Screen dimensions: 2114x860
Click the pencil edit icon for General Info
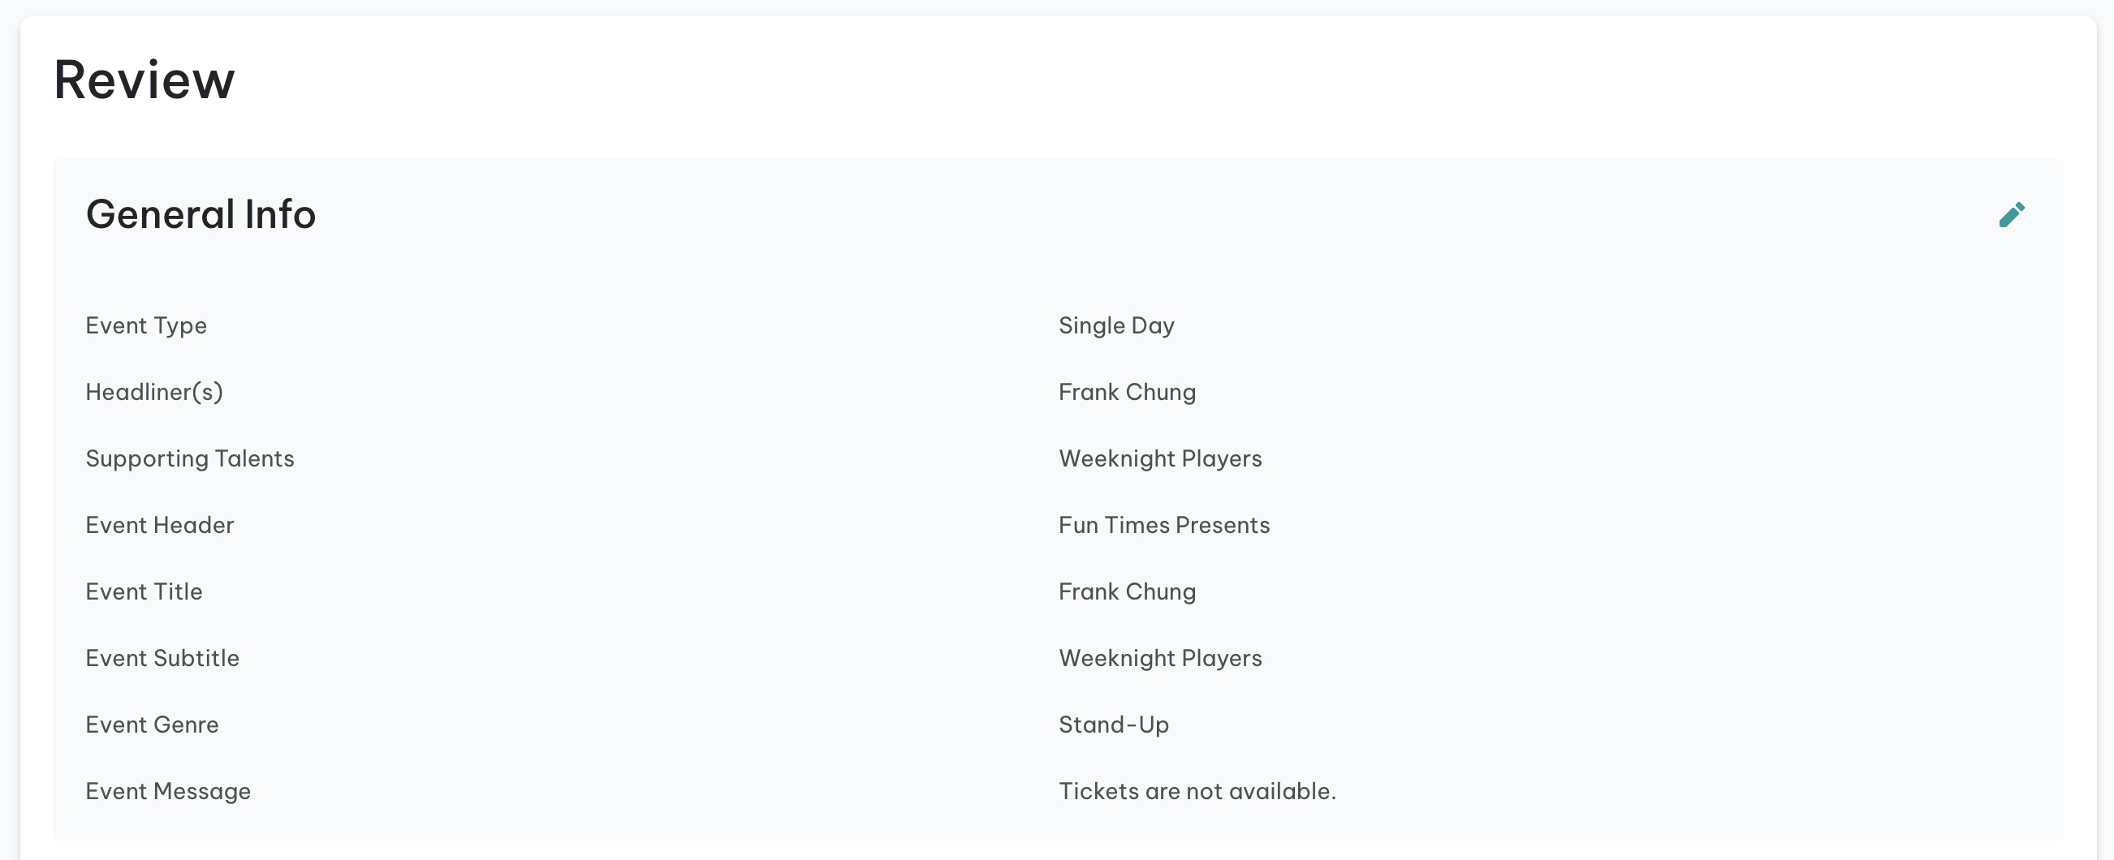2012,215
